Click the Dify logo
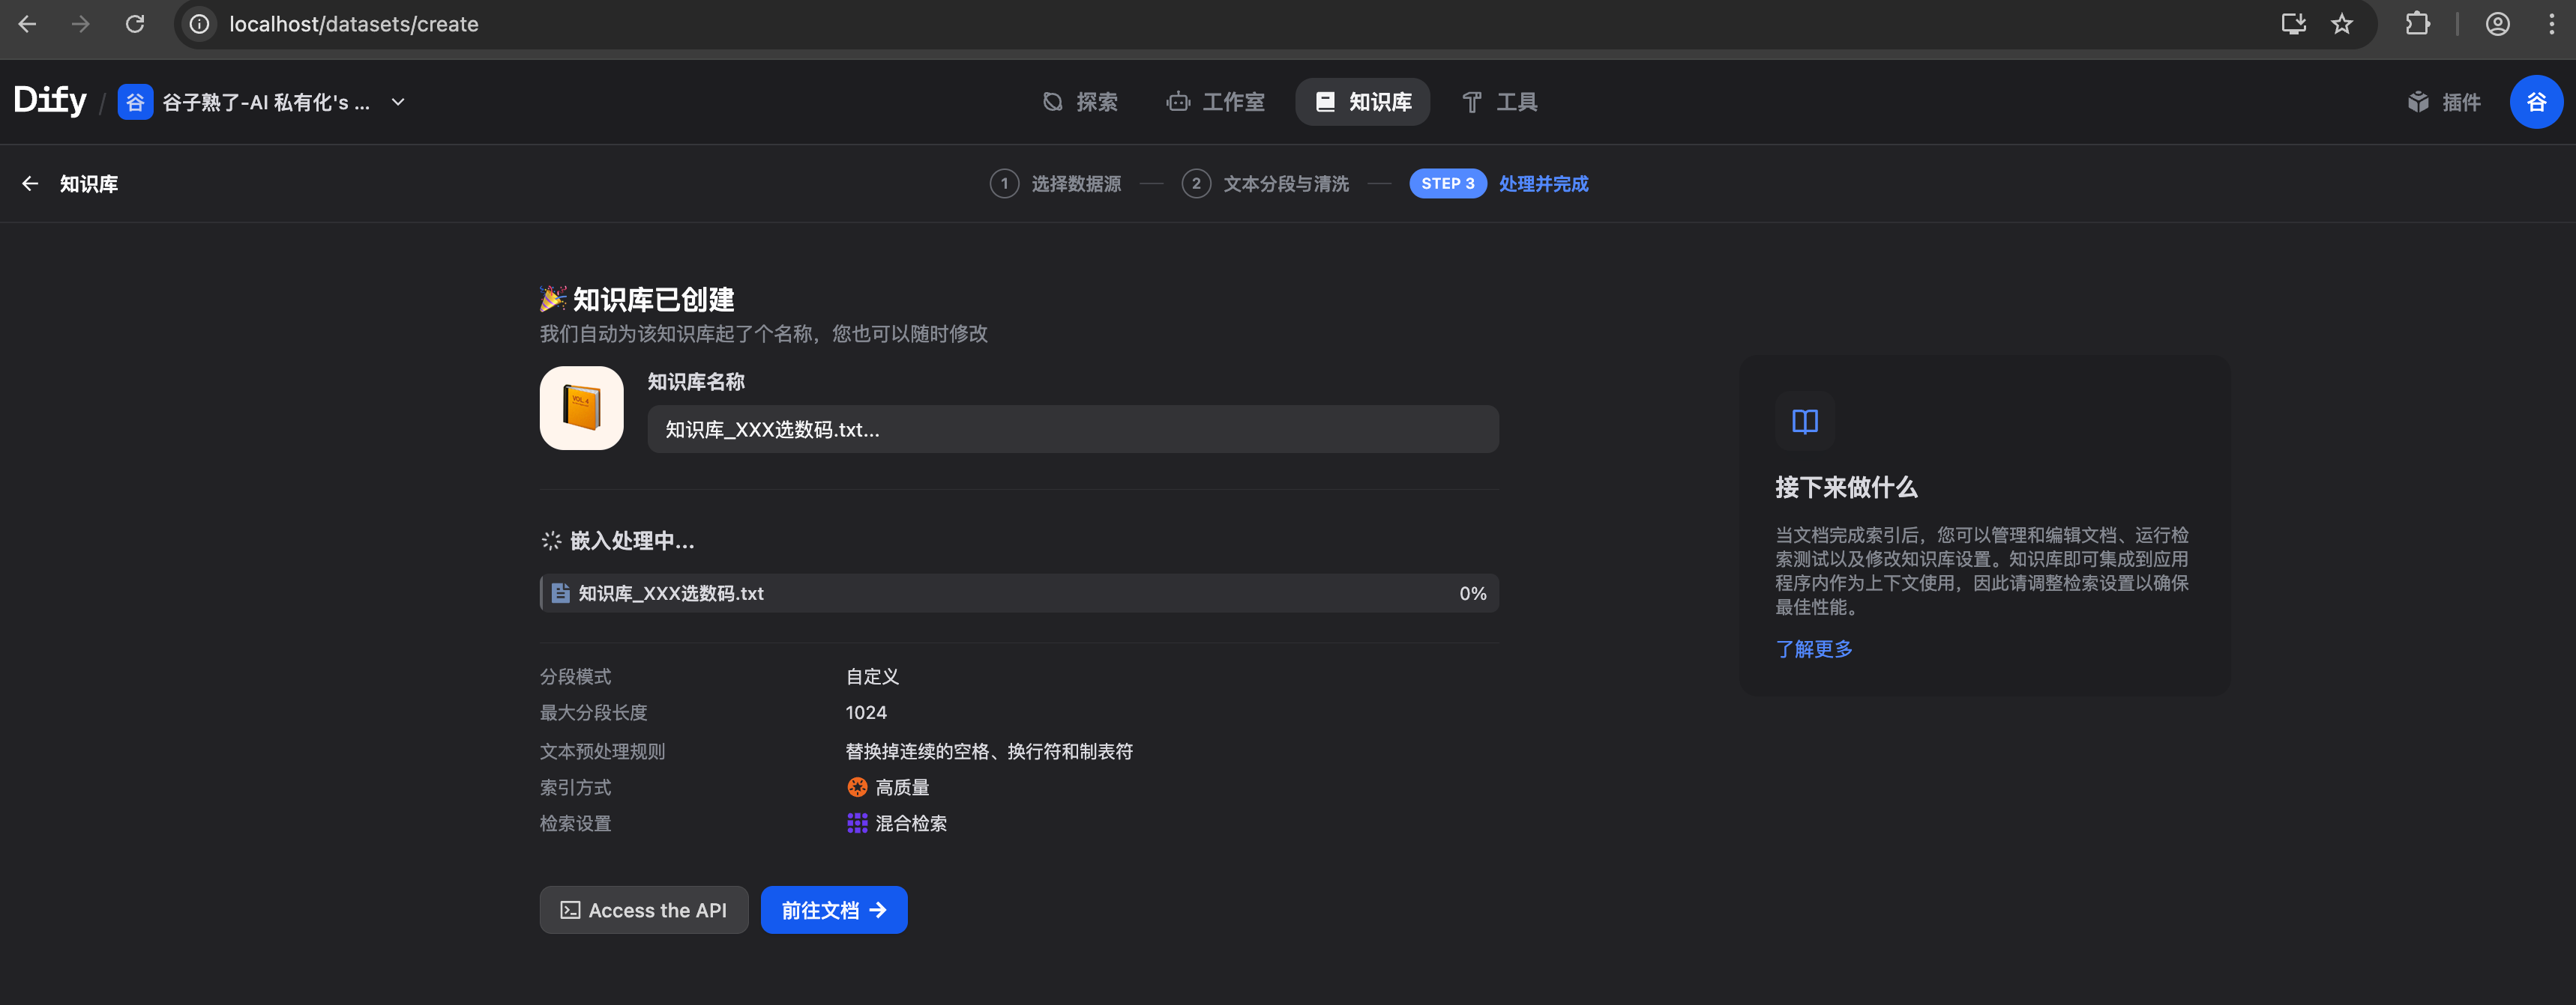 point(50,101)
